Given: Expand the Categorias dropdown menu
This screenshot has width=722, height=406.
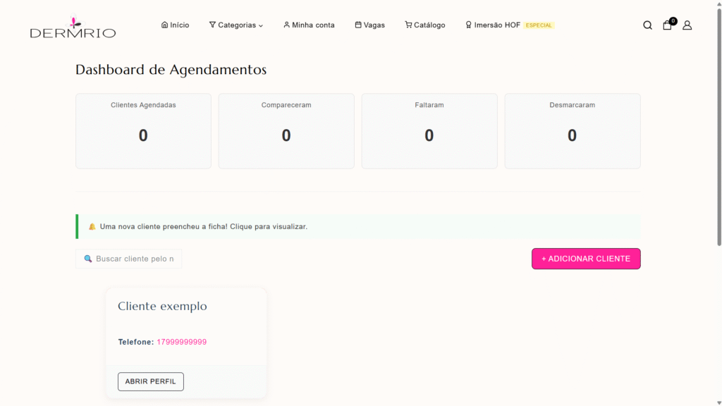Looking at the screenshot, I should [x=235, y=25].
